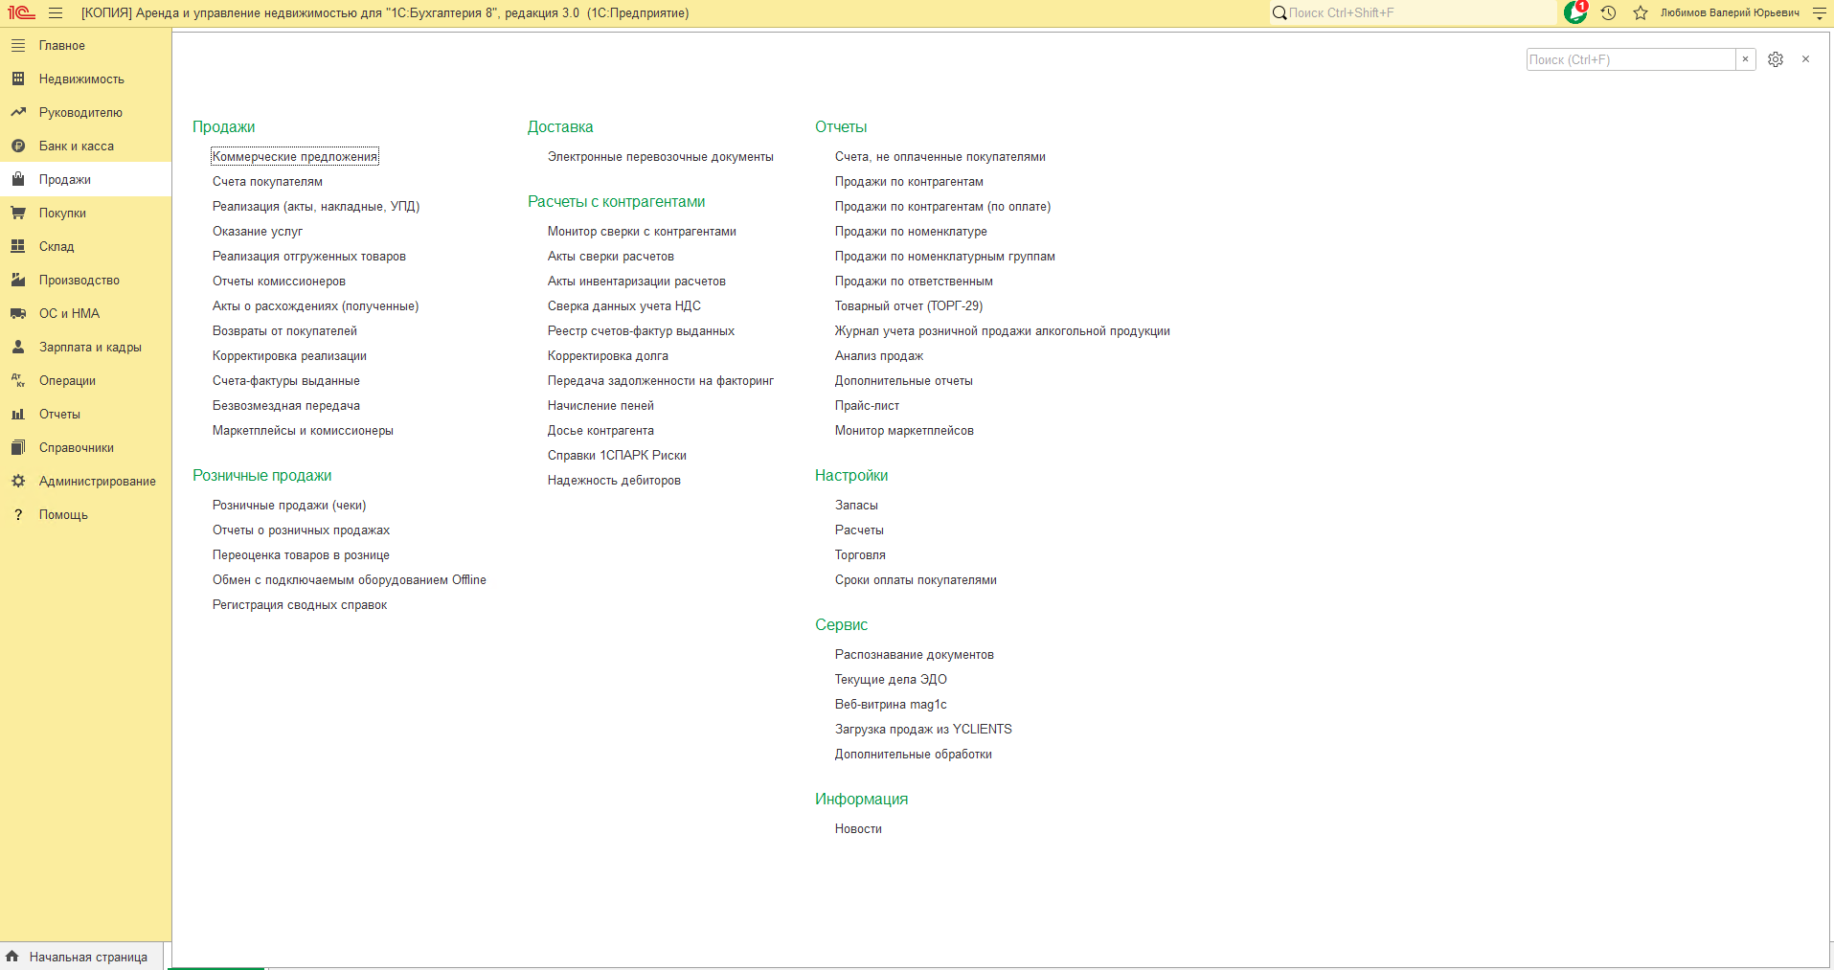Image resolution: width=1834 pixels, height=970 pixels.
Task: Clear the section search field with the x
Action: [1745, 59]
